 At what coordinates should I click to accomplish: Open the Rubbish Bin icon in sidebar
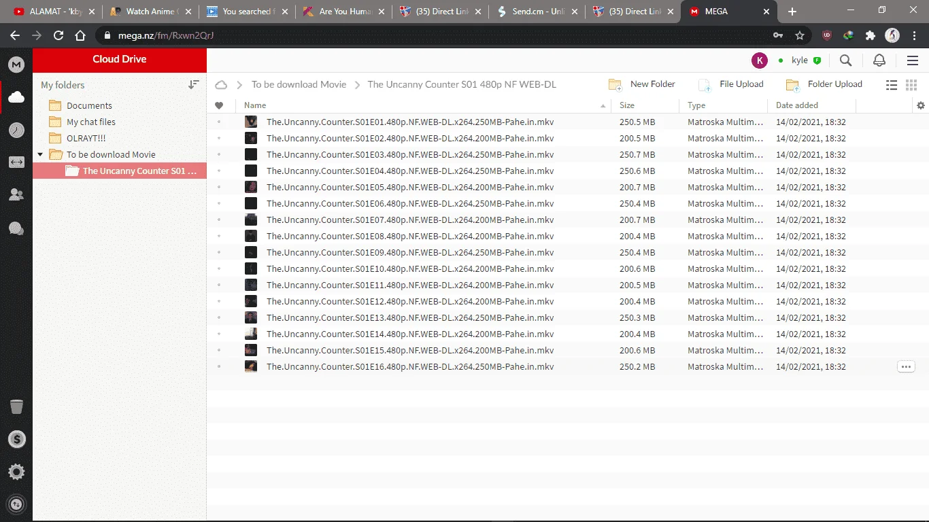point(16,406)
